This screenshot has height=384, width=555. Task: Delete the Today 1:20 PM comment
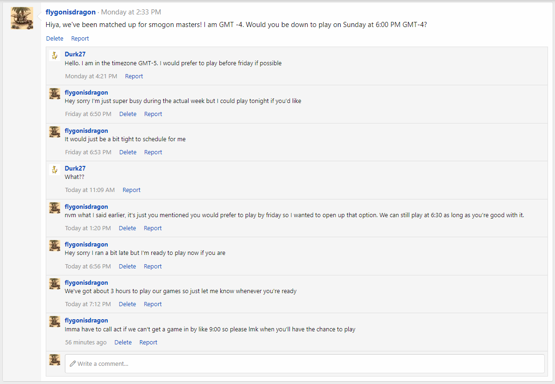coord(127,228)
